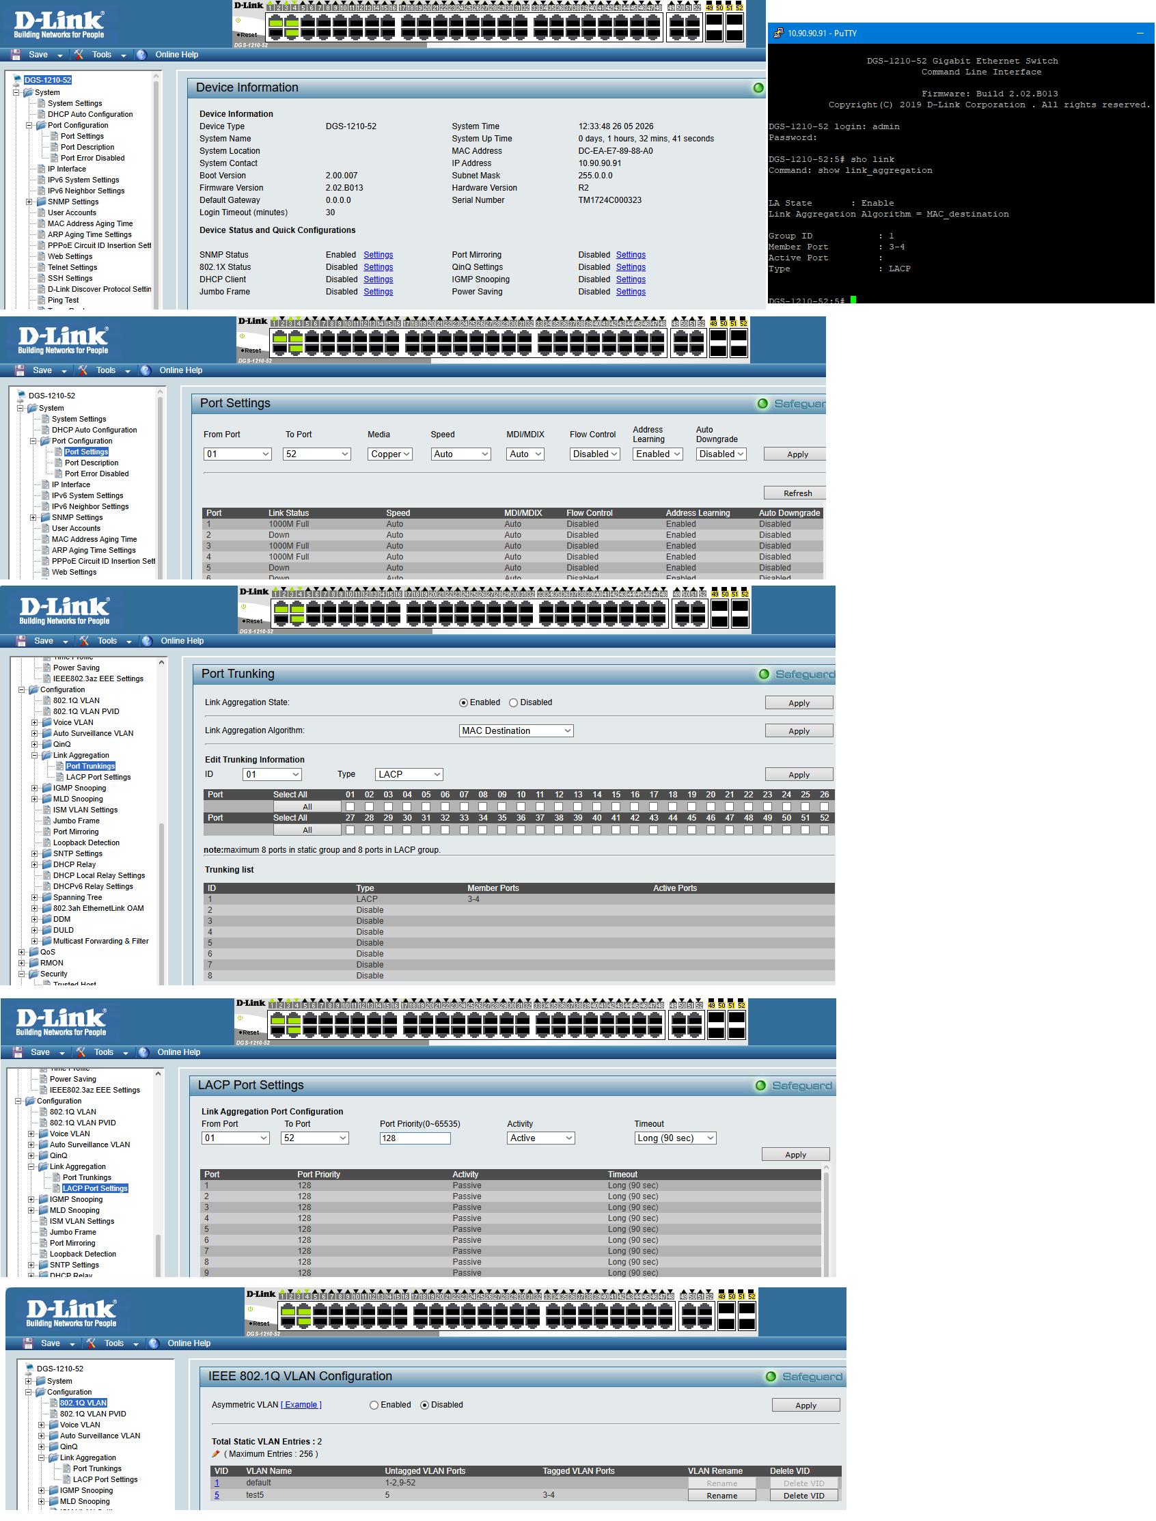
Task: Tick port 01 checkbox in Edit Trunking Information
Action: tap(350, 807)
